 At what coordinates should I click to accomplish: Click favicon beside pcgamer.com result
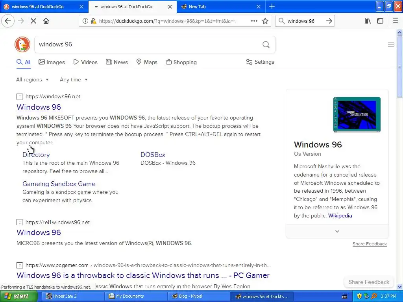coord(20,265)
